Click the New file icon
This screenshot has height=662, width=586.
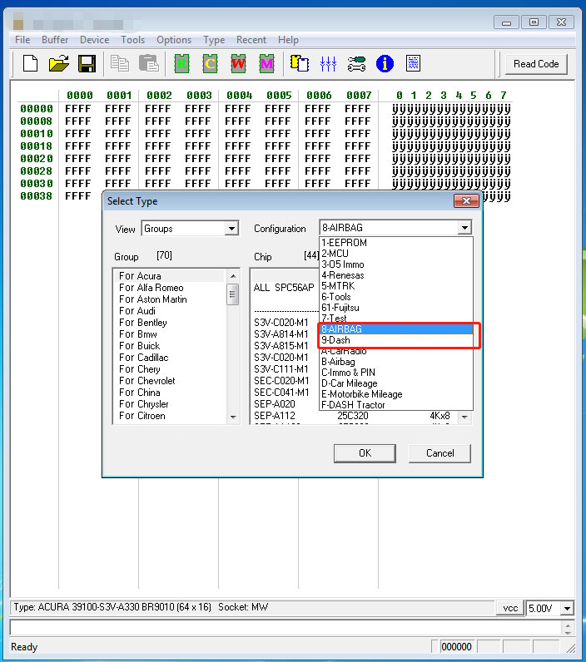tap(31, 63)
